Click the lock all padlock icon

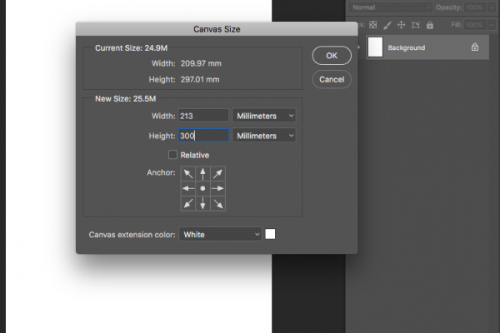[x=430, y=25]
